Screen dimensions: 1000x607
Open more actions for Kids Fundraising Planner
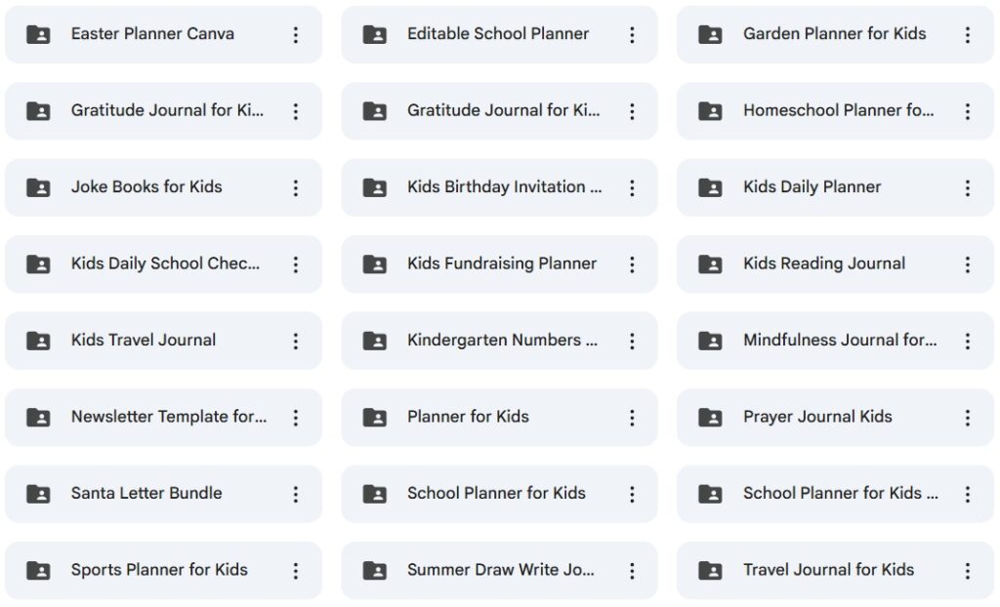(632, 264)
